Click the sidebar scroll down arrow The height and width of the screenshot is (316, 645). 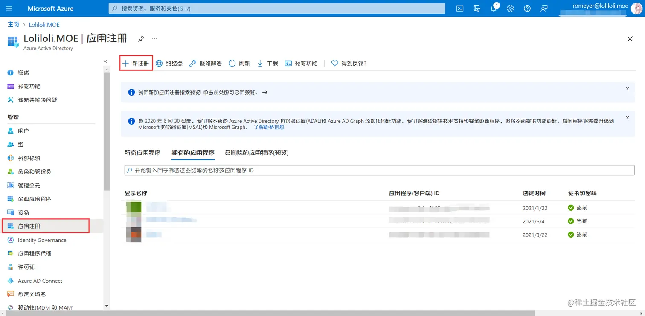pyautogui.click(x=107, y=306)
